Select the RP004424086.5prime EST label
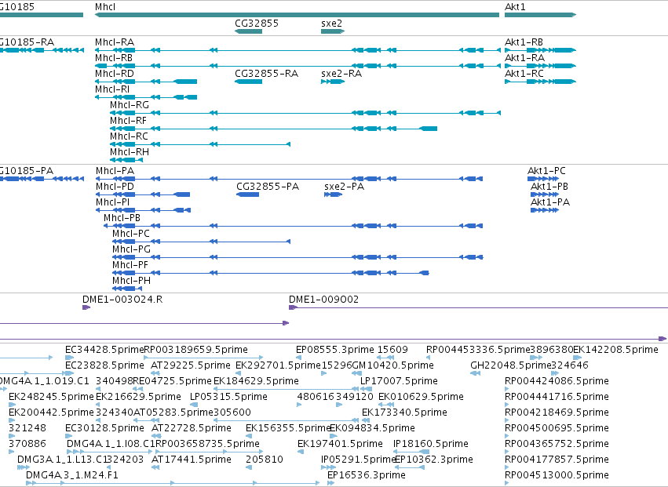The width and height of the screenshot is (668, 487). (557, 381)
